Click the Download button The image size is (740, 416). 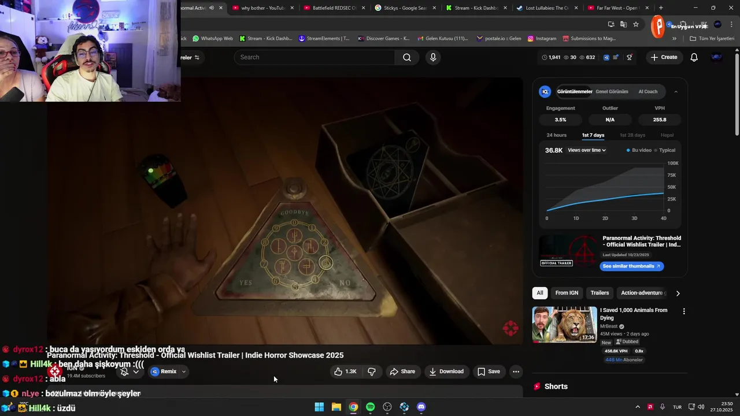click(x=446, y=372)
